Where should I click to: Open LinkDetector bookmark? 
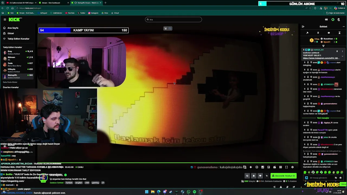click(56, 13)
